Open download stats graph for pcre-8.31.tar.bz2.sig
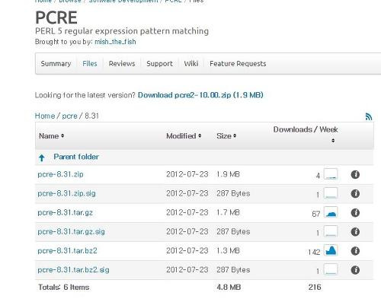Image resolution: width=381 pixels, height=299 pixels. tap(331, 269)
